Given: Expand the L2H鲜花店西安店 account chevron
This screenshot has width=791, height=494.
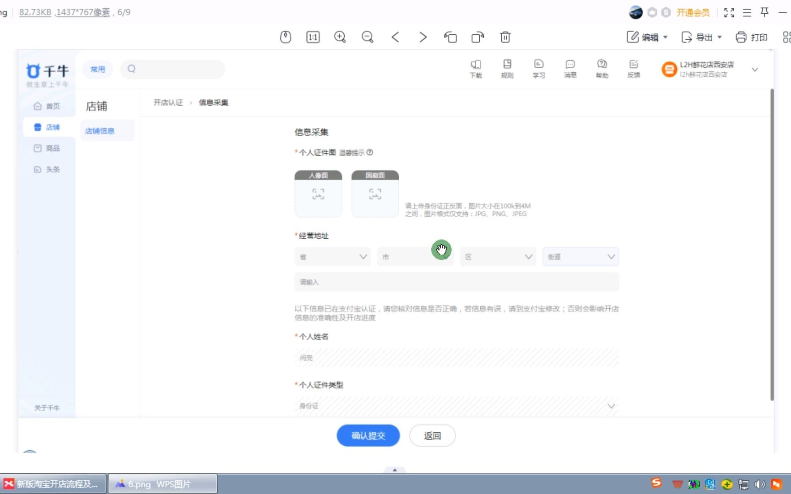Looking at the screenshot, I should point(755,70).
